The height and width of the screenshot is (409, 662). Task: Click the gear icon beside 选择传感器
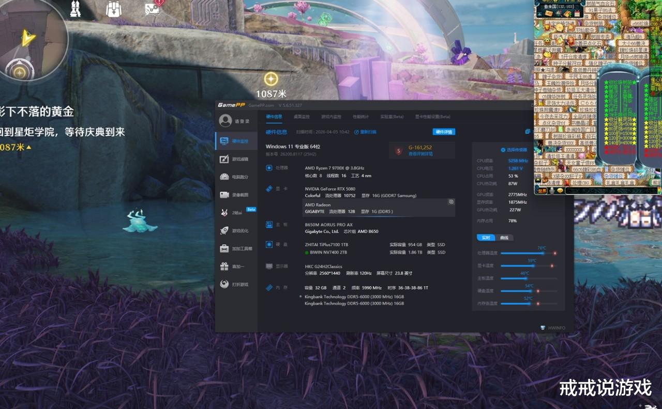(x=503, y=150)
